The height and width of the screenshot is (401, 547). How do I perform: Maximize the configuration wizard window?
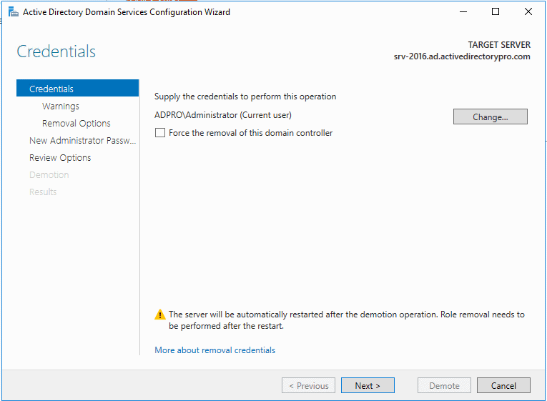[x=496, y=12]
